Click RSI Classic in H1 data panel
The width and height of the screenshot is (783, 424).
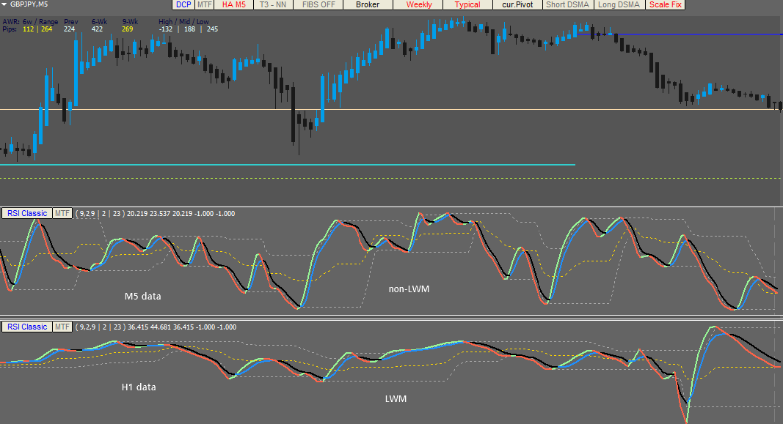tap(27, 327)
